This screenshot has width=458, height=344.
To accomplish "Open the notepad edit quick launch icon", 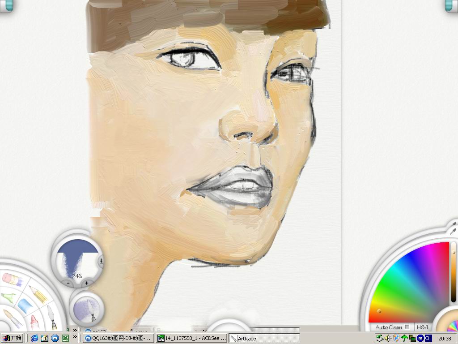I will pos(45,338).
